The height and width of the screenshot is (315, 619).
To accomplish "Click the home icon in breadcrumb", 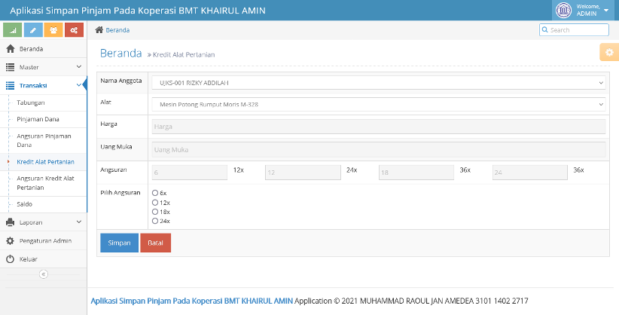I will pyautogui.click(x=99, y=30).
